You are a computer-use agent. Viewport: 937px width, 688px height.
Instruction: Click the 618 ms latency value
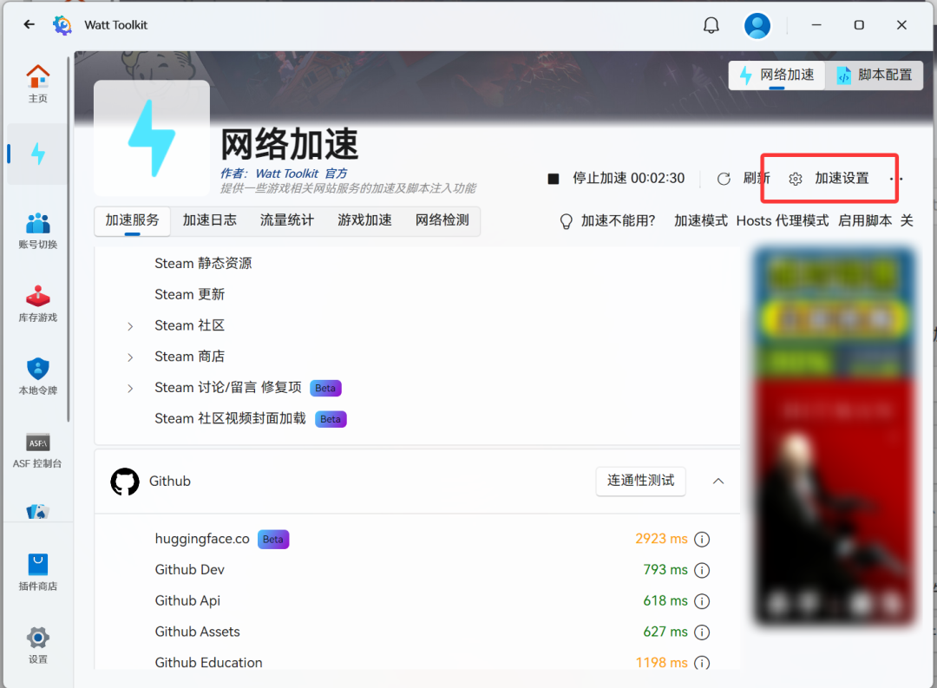(665, 601)
